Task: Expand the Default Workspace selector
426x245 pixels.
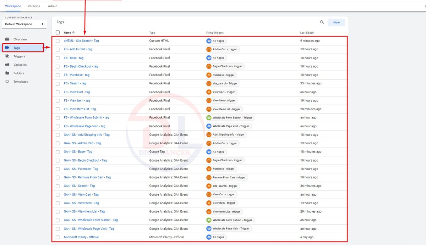Action: 24,24
